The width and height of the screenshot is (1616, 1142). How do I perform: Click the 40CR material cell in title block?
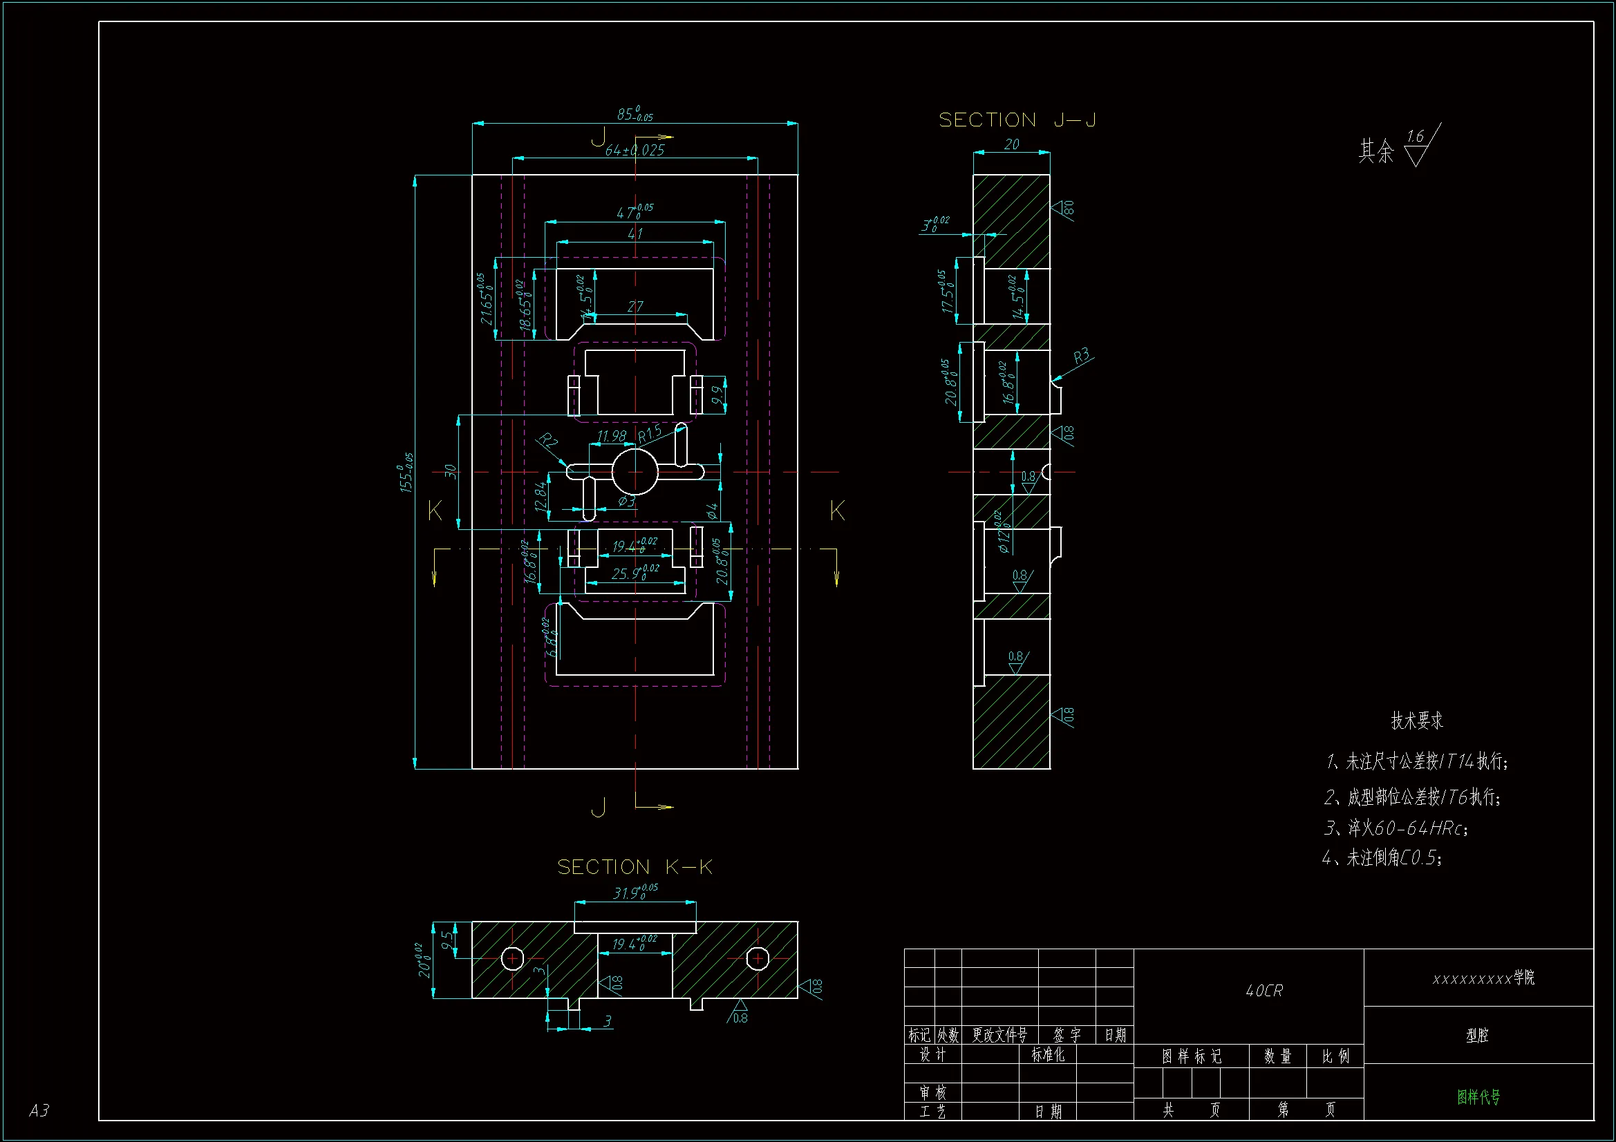pyautogui.click(x=1264, y=991)
